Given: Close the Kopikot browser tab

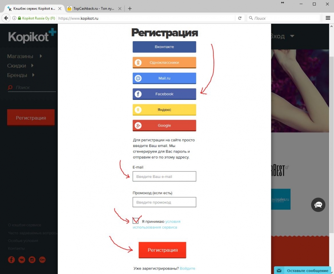Looking at the screenshot, I should (60, 9).
